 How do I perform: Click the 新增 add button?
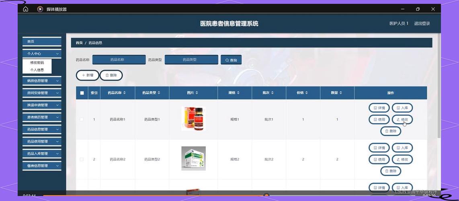point(88,75)
